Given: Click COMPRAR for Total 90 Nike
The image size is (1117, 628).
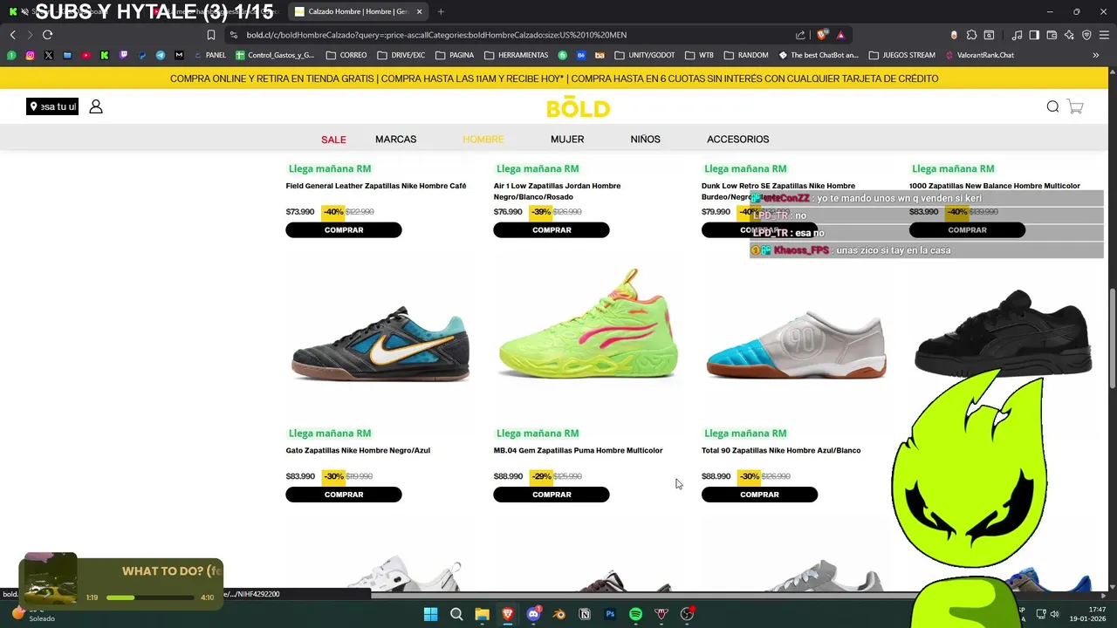Looking at the screenshot, I should (x=759, y=495).
